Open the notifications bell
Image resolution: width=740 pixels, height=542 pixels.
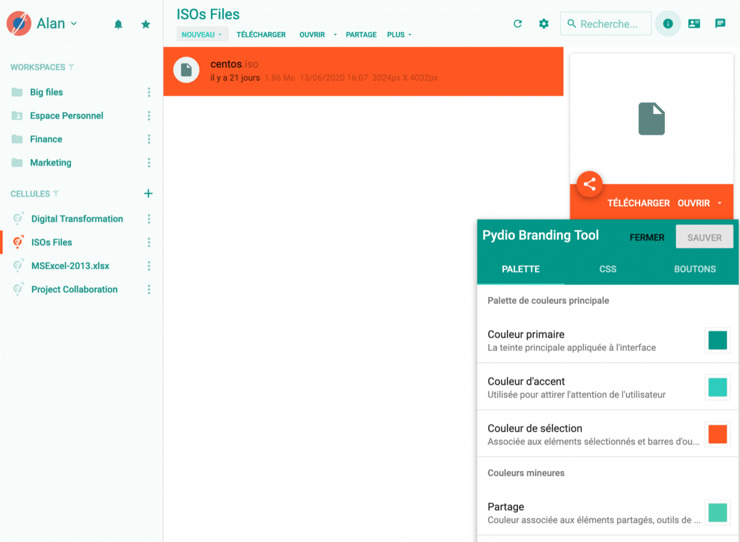pos(118,24)
